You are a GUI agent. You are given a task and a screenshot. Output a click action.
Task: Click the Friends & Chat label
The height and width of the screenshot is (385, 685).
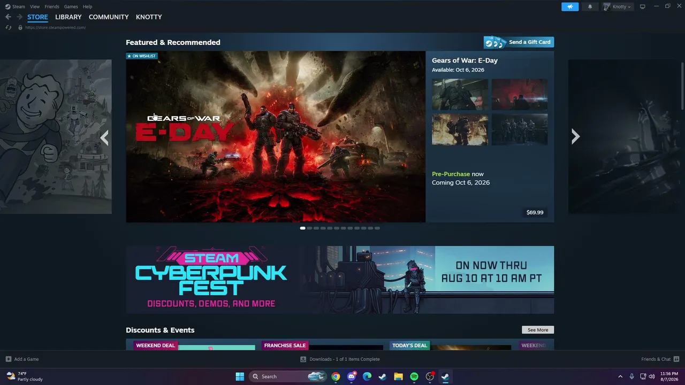656,359
